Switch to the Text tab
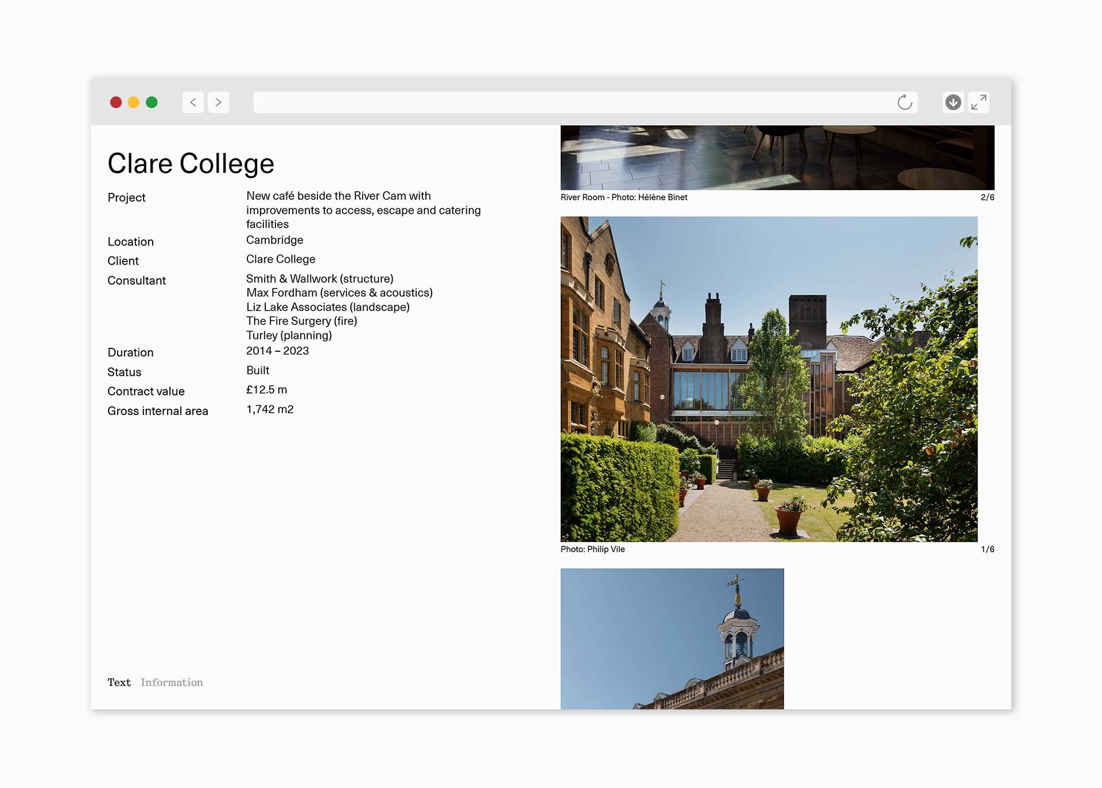Viewport: 1102px width, 788px height. coord(119,682)
